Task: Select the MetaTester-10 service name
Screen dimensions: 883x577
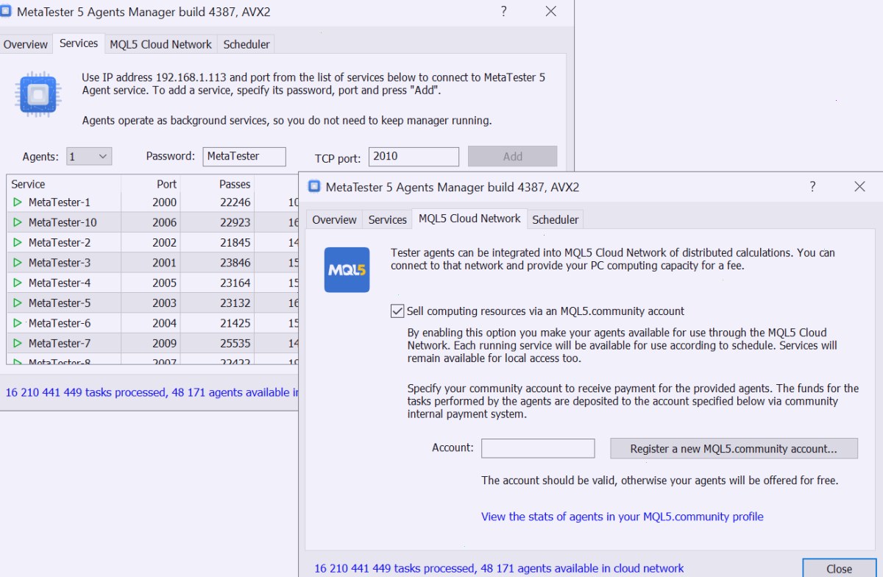Action: click(x=63, y=222)
